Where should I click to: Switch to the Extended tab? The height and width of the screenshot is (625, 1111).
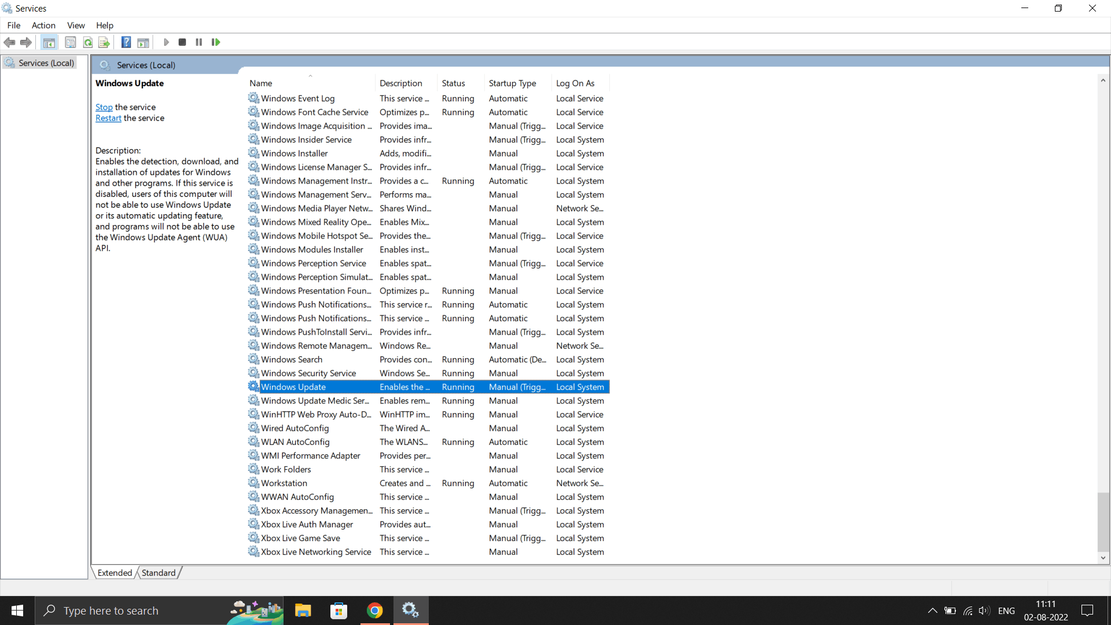coord(115,572)
